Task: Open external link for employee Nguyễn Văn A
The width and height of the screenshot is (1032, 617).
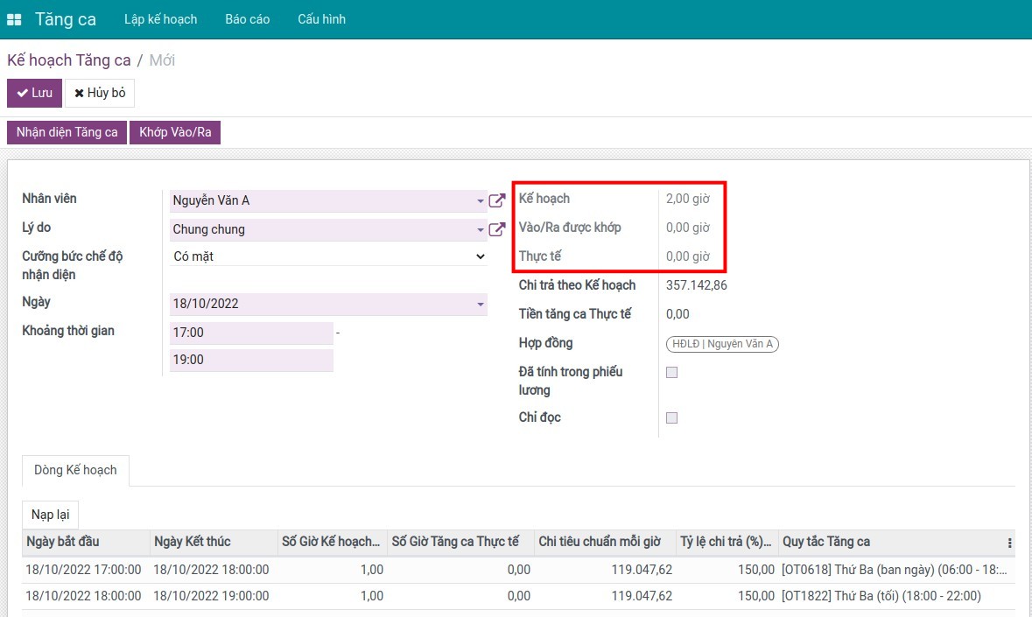Action: coord(496,200)
